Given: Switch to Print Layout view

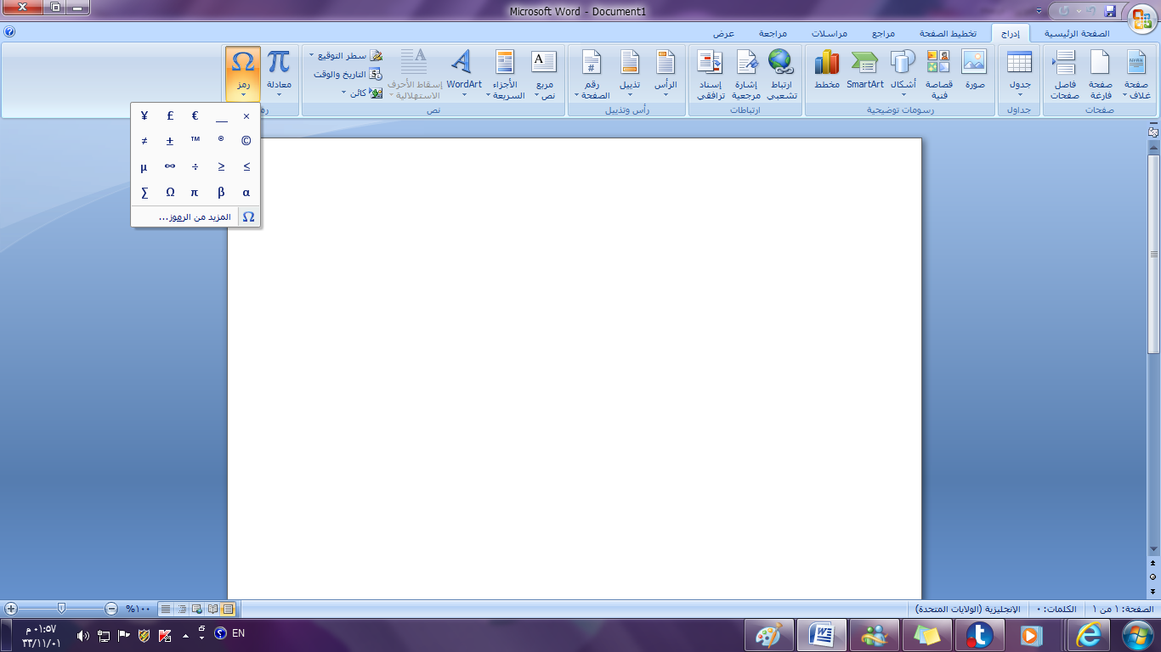Looking at the screenshot, I should tap(228, 609).
